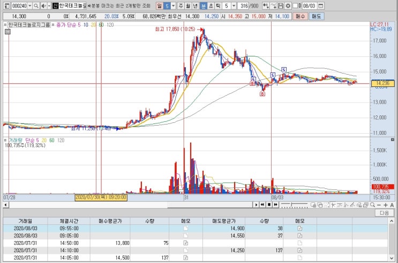Click the 체결시간 column header

(69, 221)
